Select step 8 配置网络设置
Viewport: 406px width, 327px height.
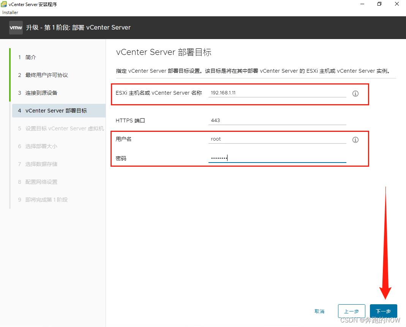tap(38, 182)
